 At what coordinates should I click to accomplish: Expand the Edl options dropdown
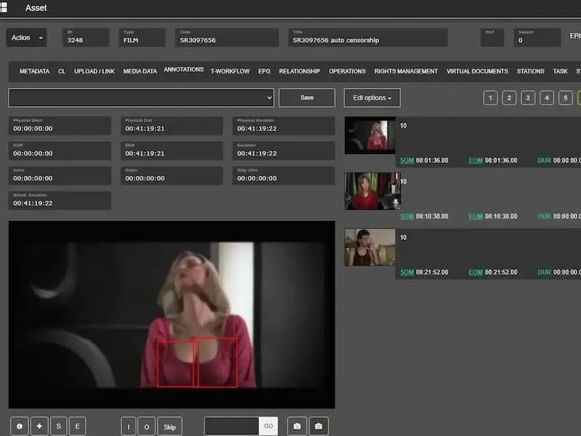(x=372, y=97)
